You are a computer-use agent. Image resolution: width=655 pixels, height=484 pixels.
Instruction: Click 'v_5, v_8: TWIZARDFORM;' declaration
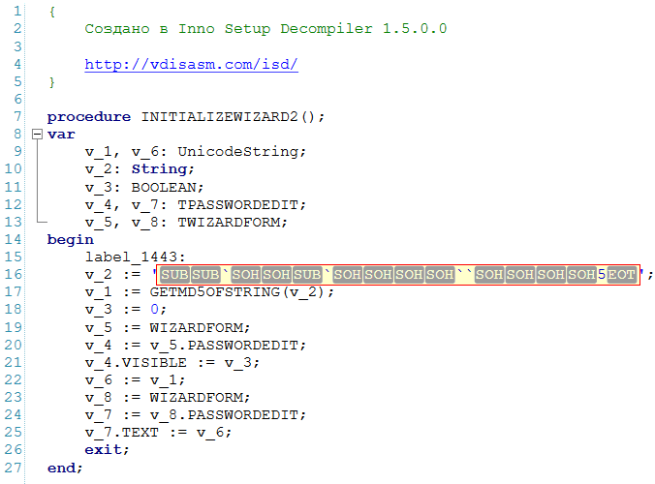pos(186,223)
